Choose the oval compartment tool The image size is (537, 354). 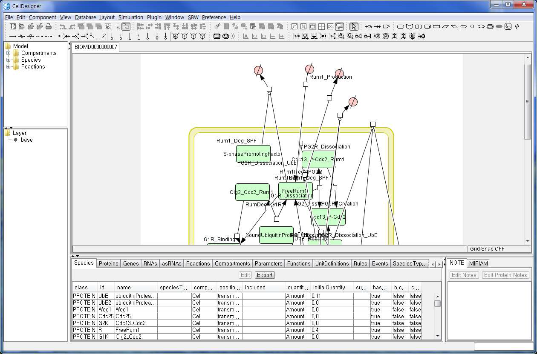(226, 37)
